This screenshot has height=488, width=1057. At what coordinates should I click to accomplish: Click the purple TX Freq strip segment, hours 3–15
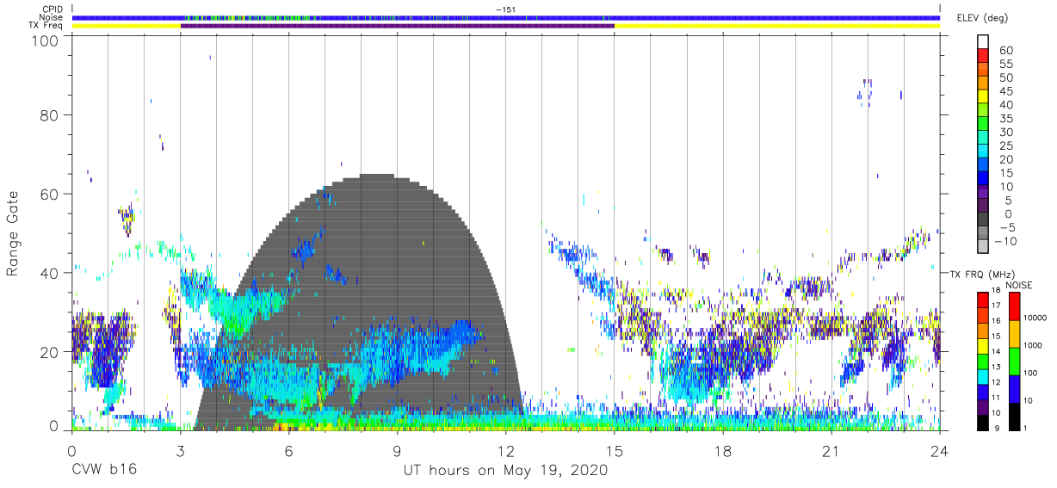[397, 26]
